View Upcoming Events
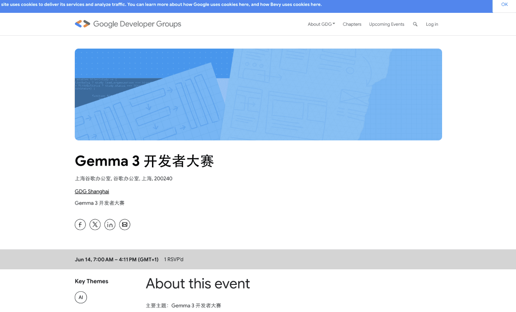 [x=387, y=24]
